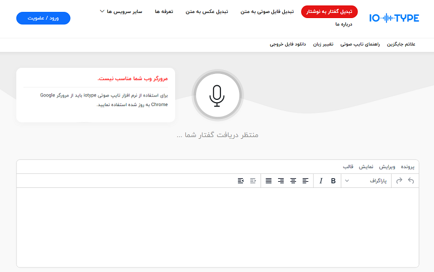Justify text in the editor
This screenshot has width=434, height=272.
click(x=268, y=181)
